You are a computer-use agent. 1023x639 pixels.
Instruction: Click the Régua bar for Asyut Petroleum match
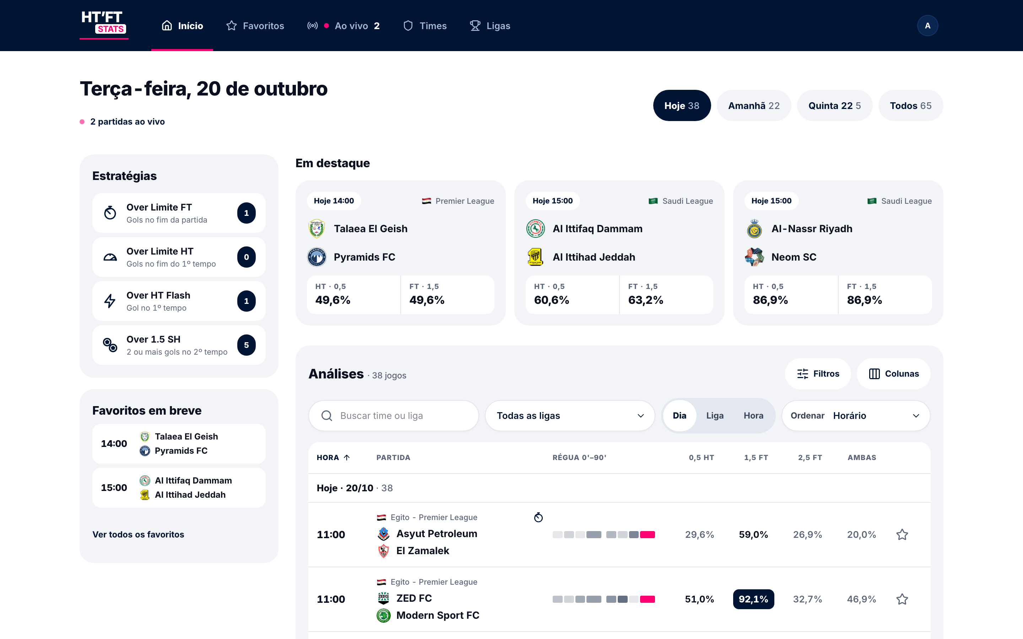[603, 535]
